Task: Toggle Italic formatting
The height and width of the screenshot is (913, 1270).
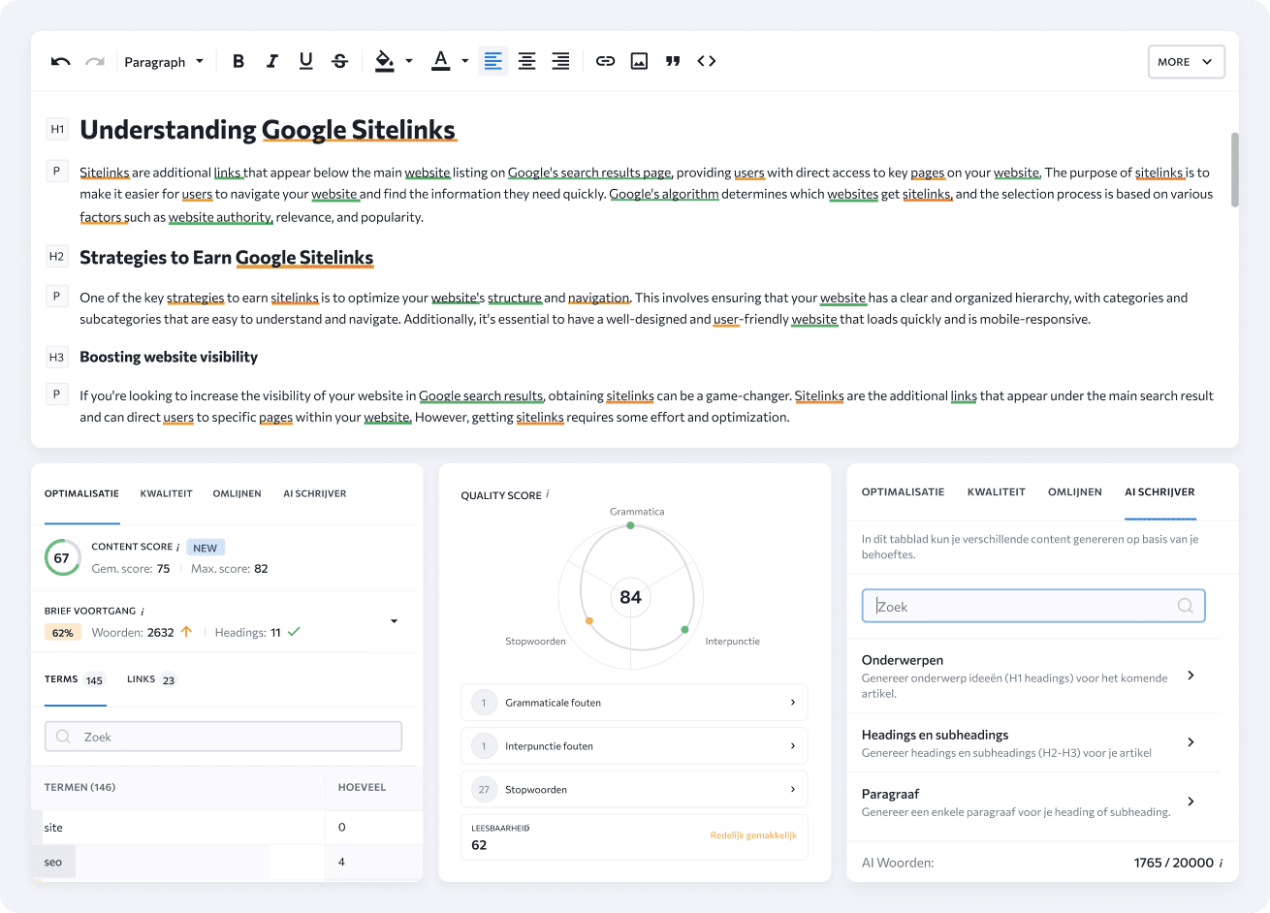Action: point(272,61)
